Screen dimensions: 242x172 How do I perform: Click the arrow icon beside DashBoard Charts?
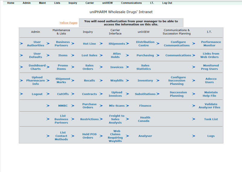click(21, 67)
